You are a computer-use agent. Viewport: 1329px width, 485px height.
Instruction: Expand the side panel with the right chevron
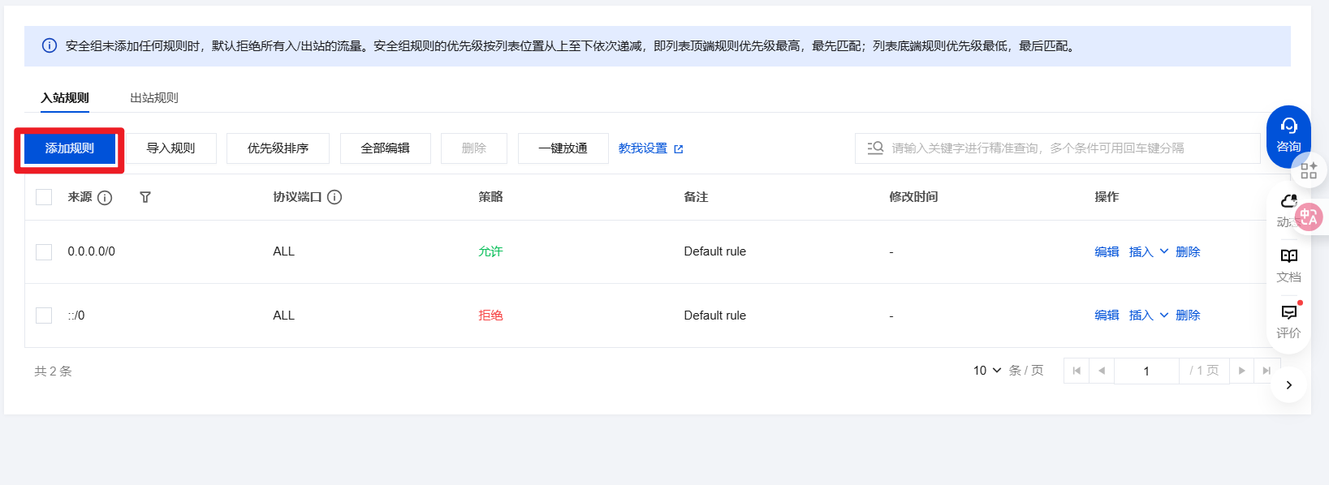[x=1288, y=385]
